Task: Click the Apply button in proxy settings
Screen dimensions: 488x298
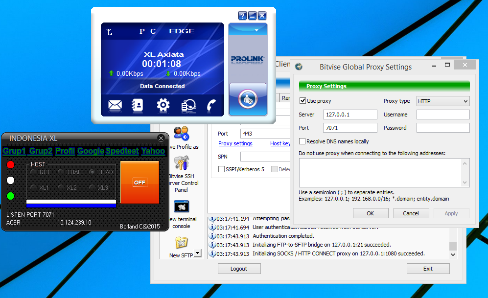Action: coord(451,213)
